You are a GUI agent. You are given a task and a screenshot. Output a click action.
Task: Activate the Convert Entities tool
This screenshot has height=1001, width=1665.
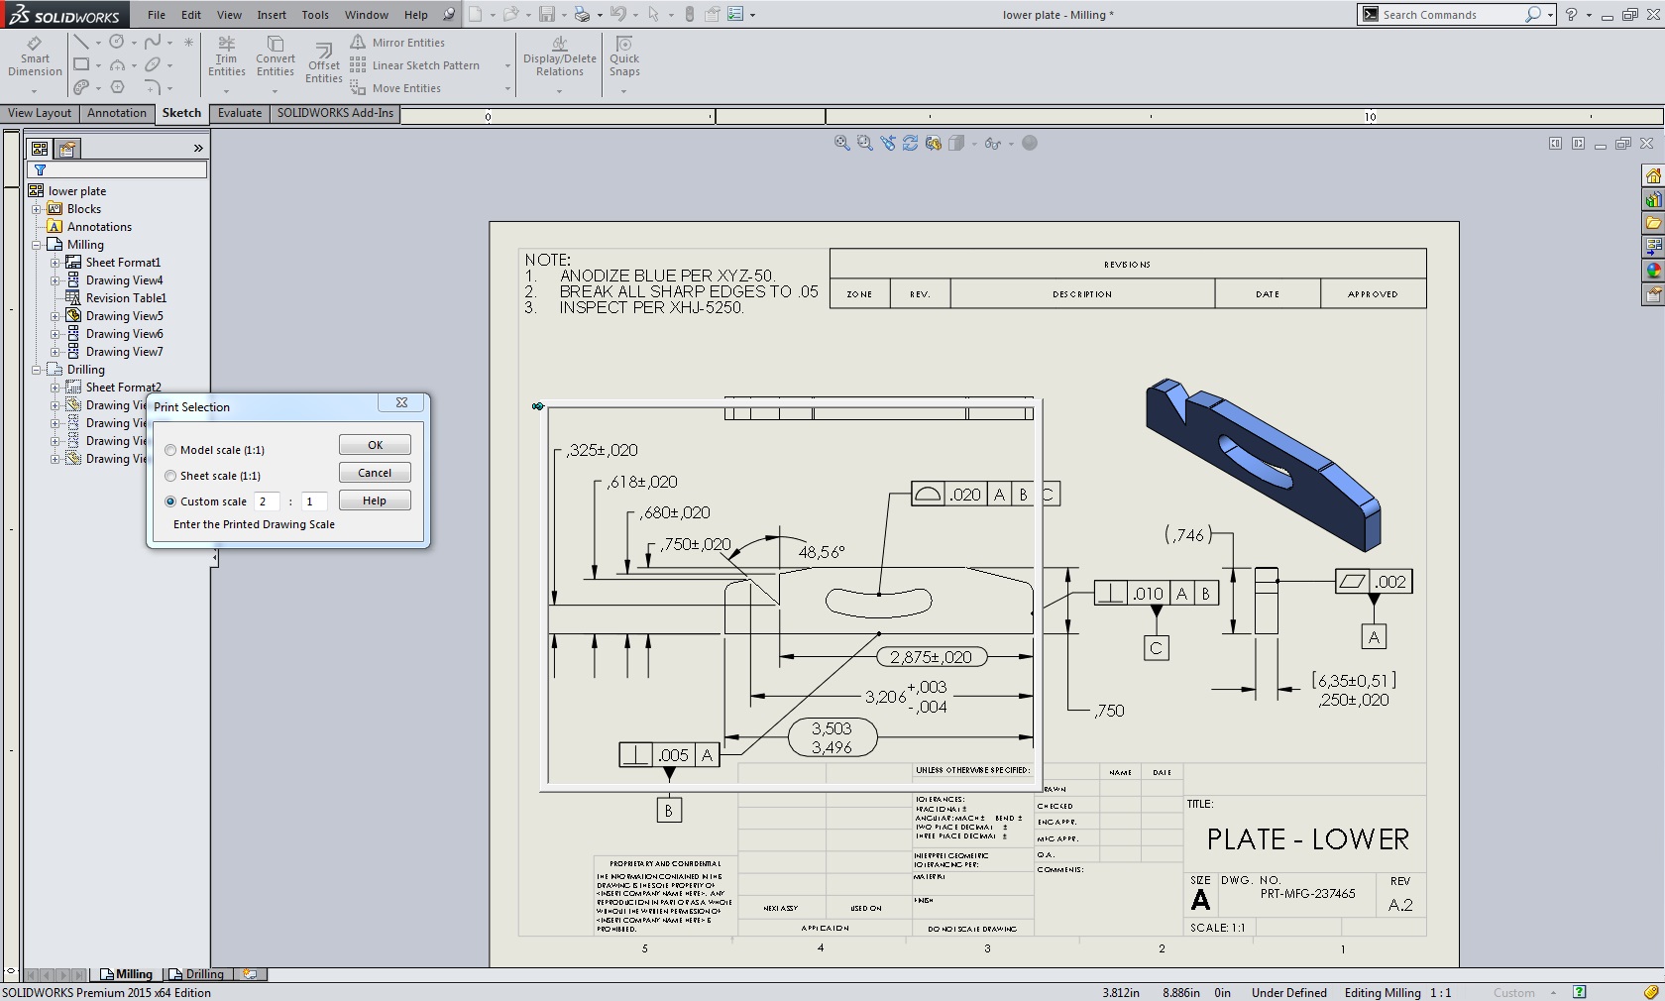pos(275,56)
